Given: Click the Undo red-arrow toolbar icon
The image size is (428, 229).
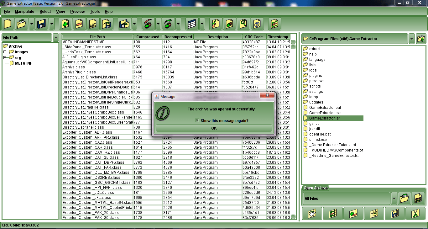Looking at the screenshot, I should point(149,24).
